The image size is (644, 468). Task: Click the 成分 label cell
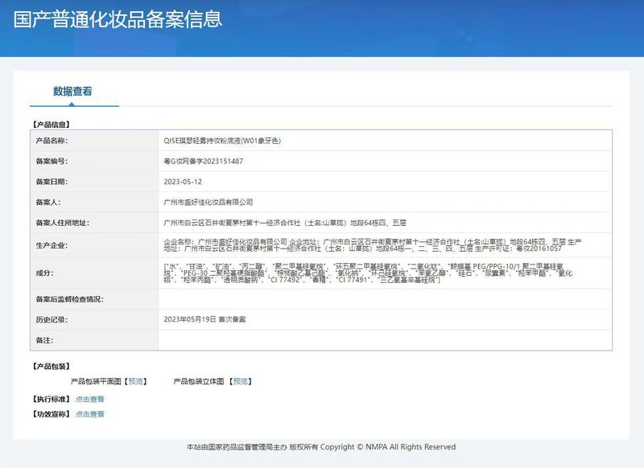click(94, 273)
